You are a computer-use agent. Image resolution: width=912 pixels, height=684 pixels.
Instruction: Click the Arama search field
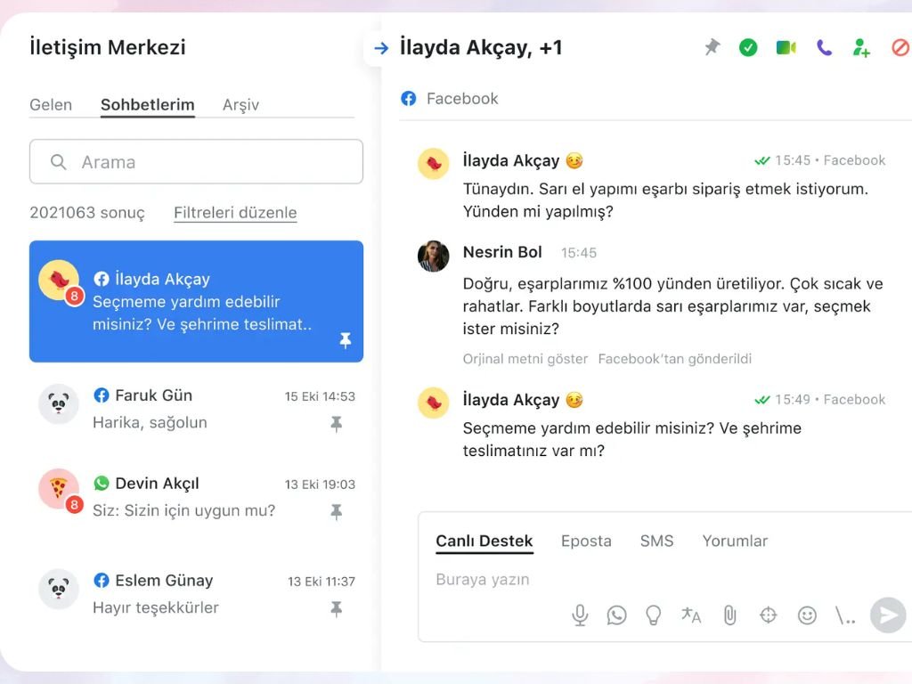(196, 161)
